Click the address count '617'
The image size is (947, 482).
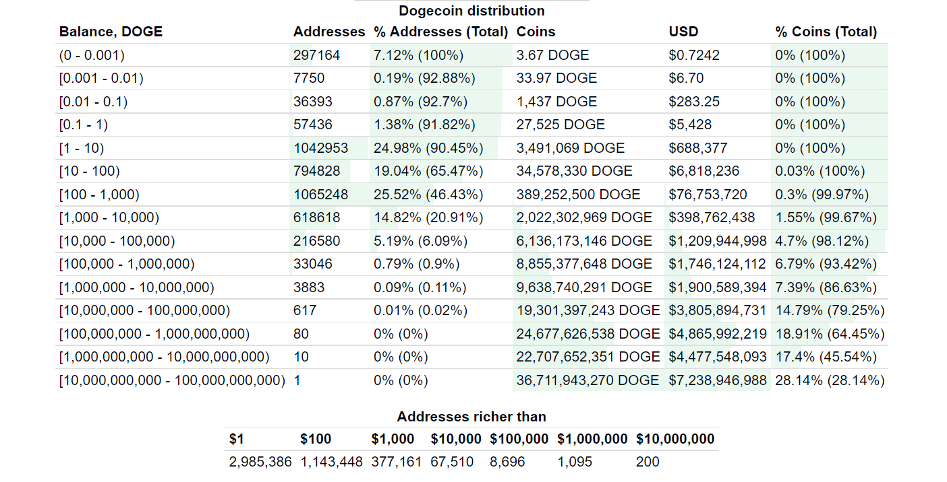pyautogui.click(x=305, y=310)
